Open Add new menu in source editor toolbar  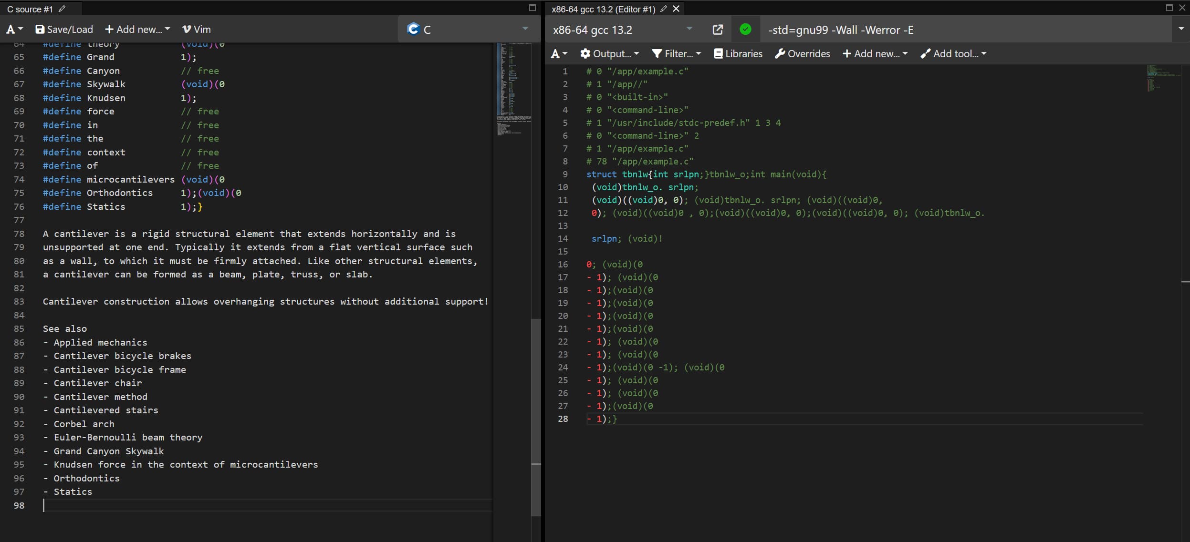[137, 30]
